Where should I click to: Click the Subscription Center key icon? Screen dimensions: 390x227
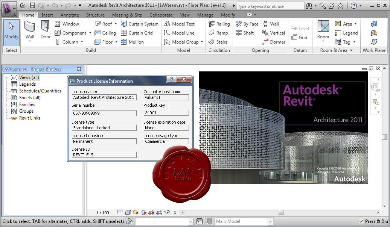tap(322, 6)
